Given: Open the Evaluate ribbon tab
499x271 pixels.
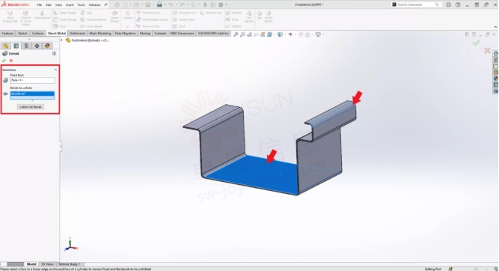Looking at the screenshot, I should [x=160, y=33].
